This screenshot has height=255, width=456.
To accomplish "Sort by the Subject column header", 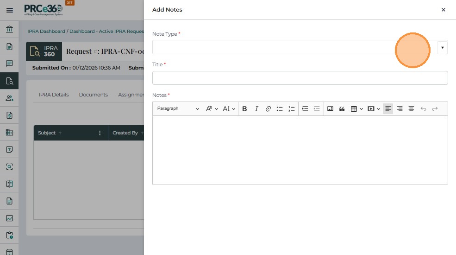I will (47, 133).
